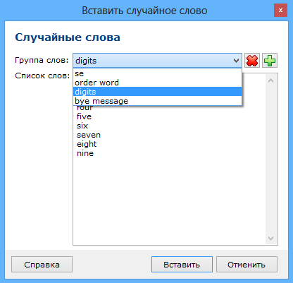
Task: Click the word 'eight' in list
Action: [87, 144]
